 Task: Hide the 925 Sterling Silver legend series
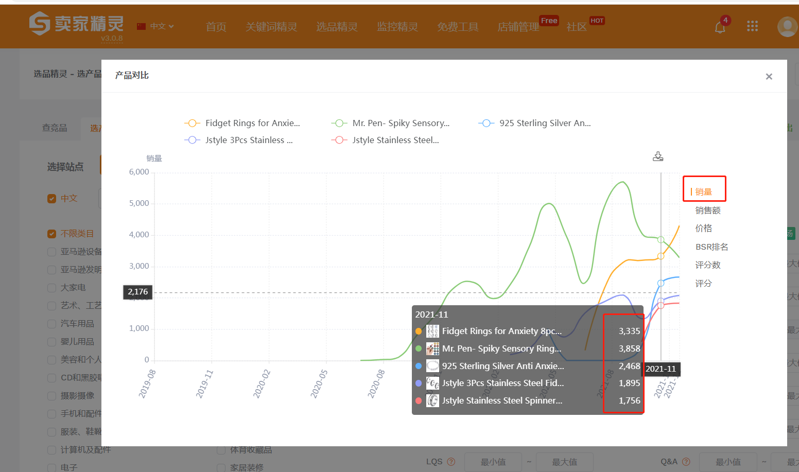(x=535, y=123)
